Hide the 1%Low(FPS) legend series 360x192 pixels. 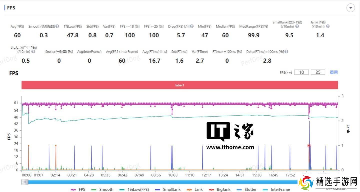click(x=134, y=189)
